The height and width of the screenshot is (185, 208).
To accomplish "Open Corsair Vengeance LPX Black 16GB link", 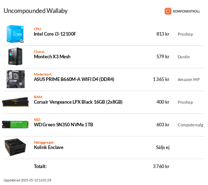I will tap(78, 102).
